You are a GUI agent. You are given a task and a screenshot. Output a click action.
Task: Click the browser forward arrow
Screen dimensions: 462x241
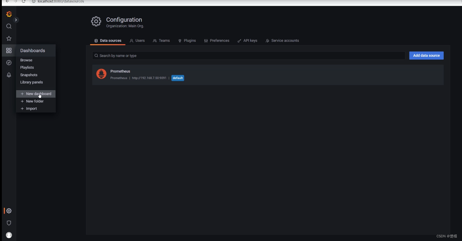coord(15,2)
